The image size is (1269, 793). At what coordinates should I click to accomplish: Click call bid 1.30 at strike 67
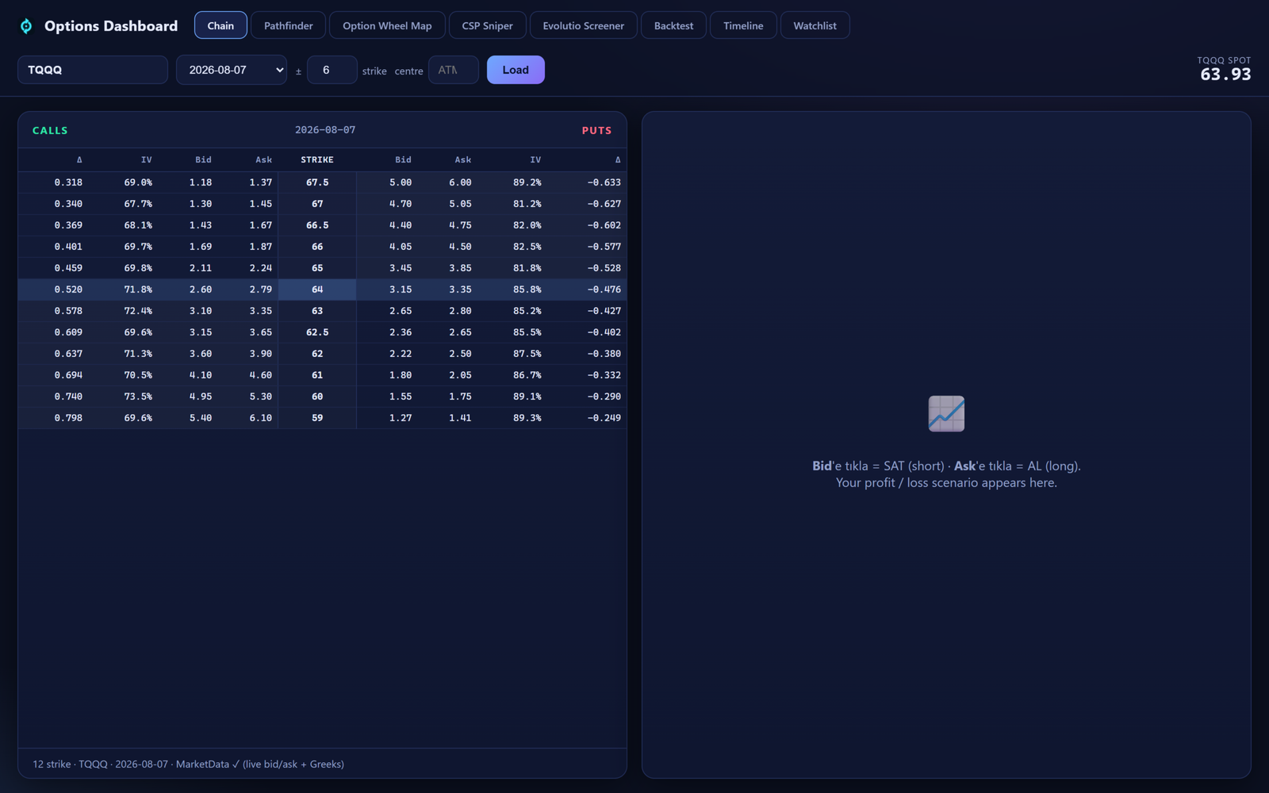(x=201, y=204)
